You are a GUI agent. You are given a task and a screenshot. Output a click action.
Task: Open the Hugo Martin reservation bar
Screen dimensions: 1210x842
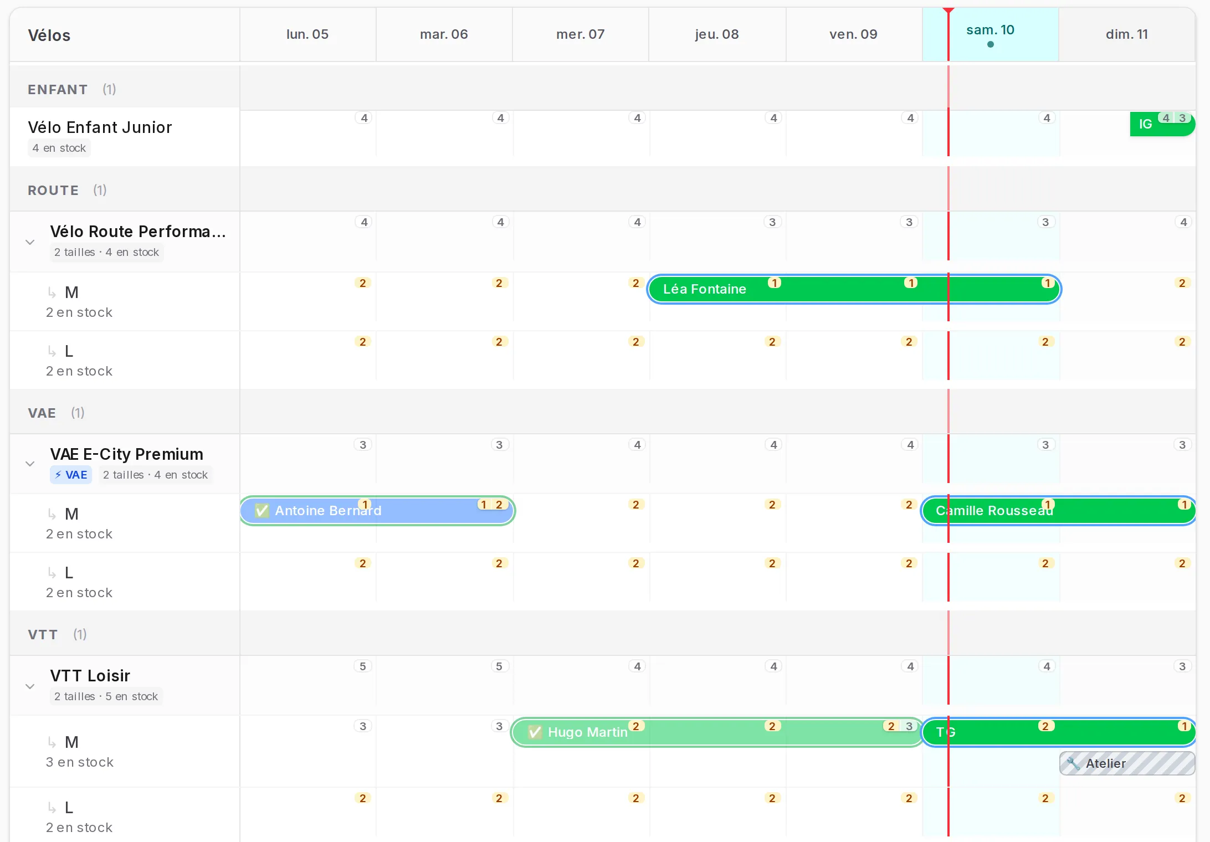716,732
